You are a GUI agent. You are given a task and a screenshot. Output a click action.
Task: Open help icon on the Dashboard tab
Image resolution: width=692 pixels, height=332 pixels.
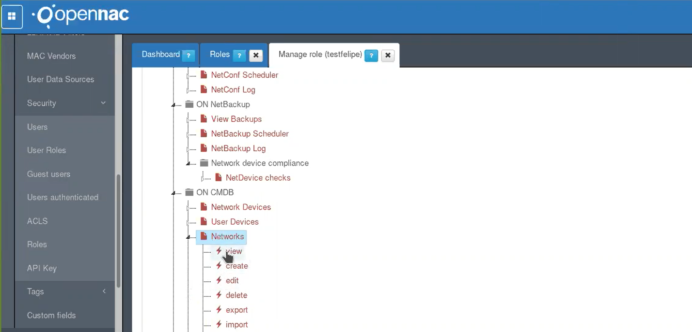click(189, 56)
